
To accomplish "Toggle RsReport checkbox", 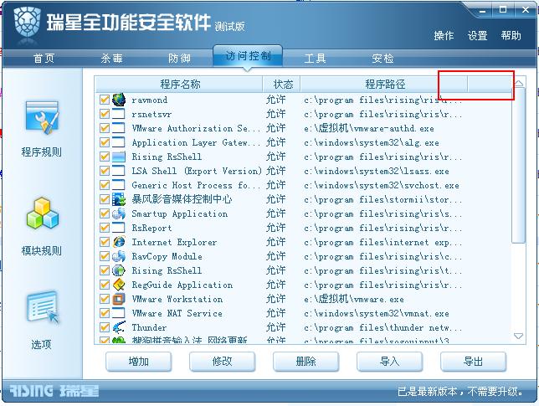I will tap(105, 228).
